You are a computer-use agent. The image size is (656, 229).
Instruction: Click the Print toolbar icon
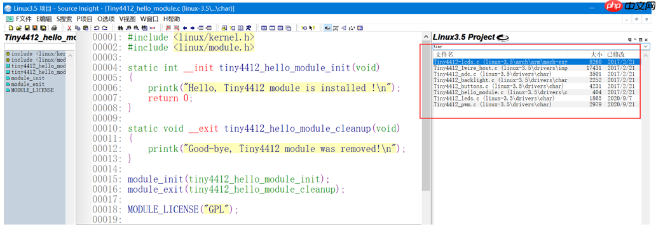point(54,28)
